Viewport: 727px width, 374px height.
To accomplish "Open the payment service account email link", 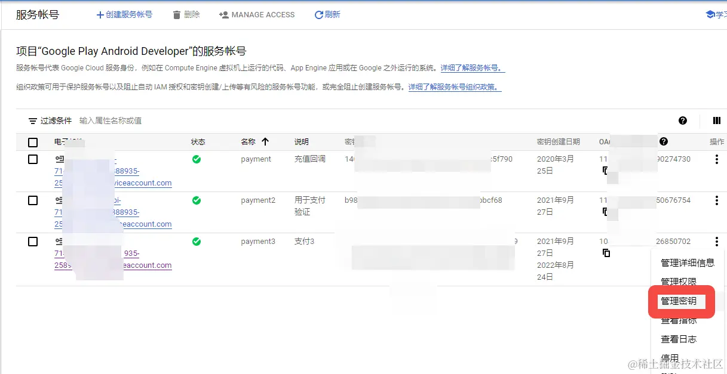I will coord(113,171).
